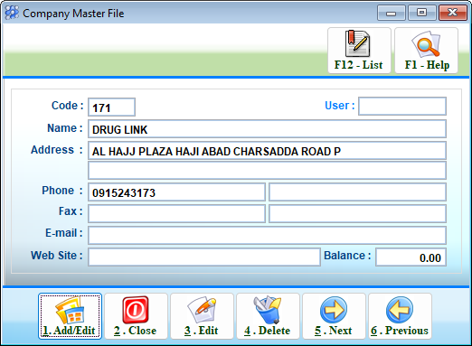Click the 1. Add/Edit button
The height and width of the screenshot is (346, 472).
point(70,316)
